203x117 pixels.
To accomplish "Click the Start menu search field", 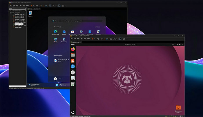I will click(x=77, y=21).
